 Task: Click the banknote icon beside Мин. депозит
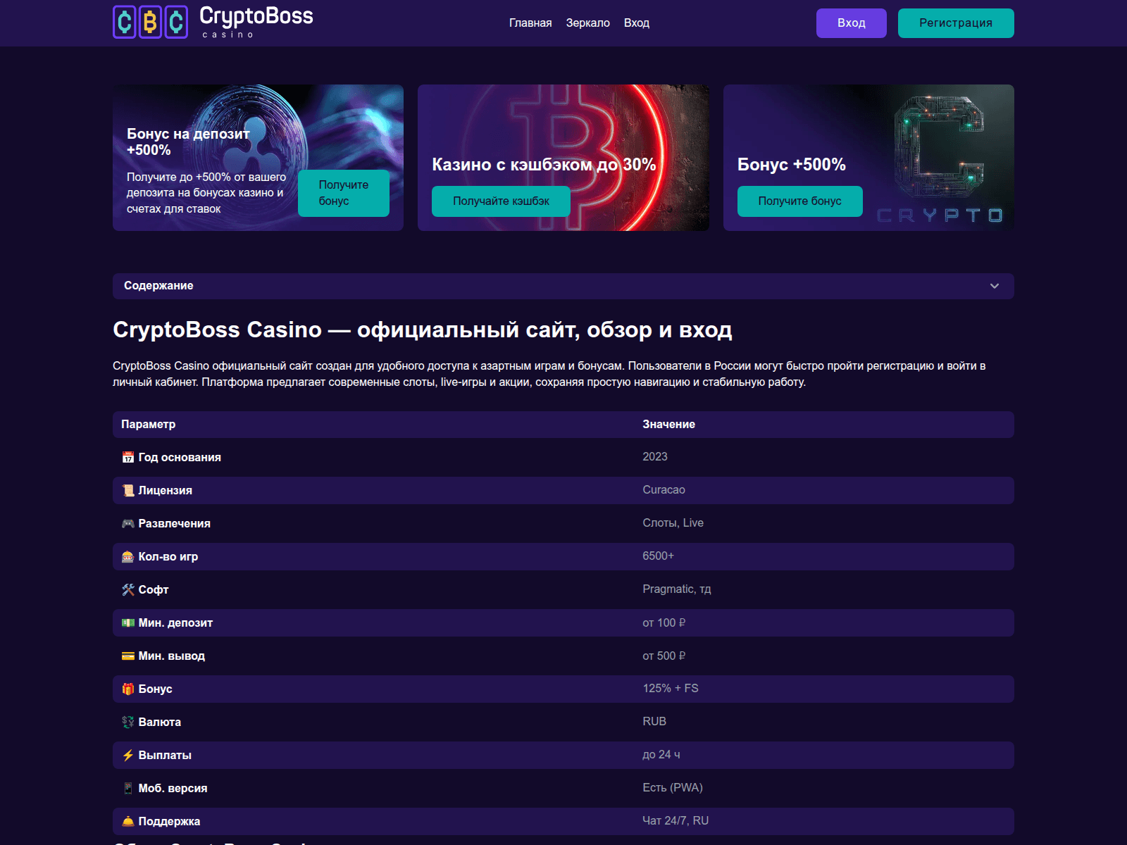click(127, 622)
